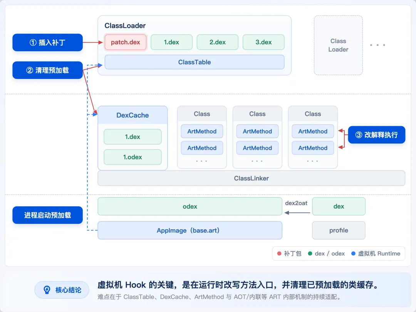Click the dex2oat arrow between dex and odex
This screenshot has width=416, height=312.
(297, 213)
